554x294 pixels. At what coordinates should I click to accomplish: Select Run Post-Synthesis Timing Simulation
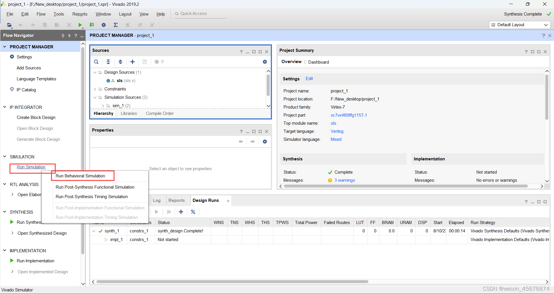tap(92, 196)
